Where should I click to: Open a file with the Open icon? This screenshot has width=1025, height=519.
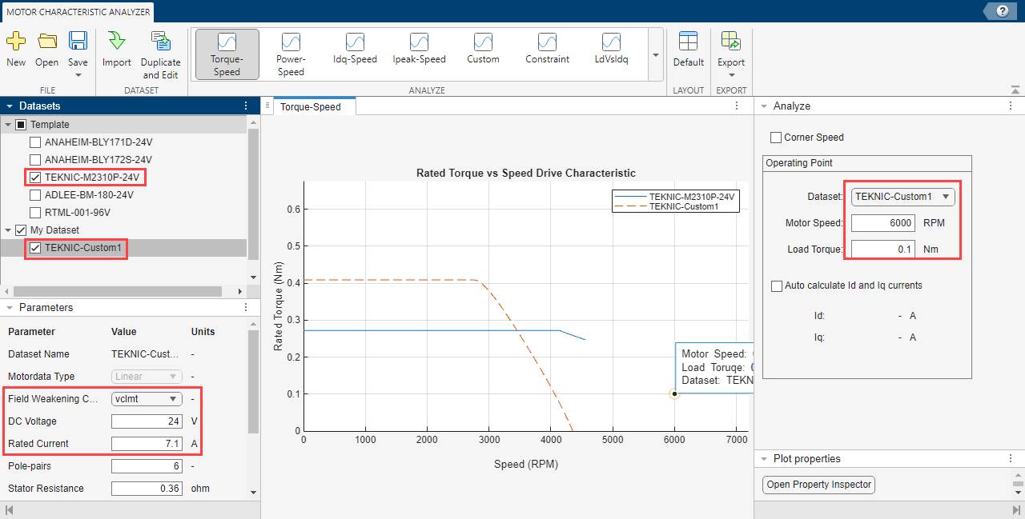pyautogui.click(x=47, y=42)
